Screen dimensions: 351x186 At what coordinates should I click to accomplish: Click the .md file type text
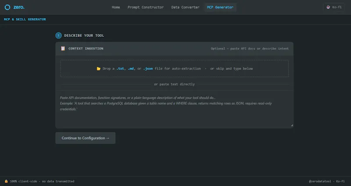click(131, 68)
